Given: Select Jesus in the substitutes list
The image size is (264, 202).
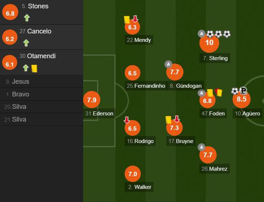Looking at the screenshot, I should (x=20, y=82).
